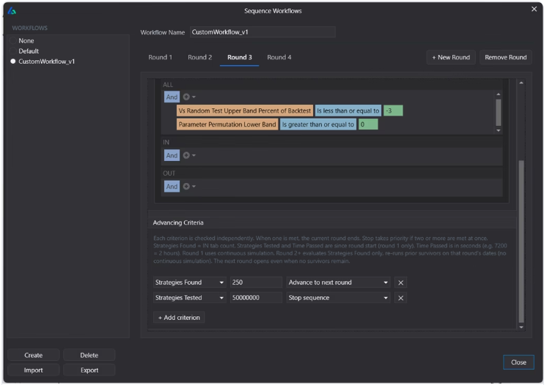Open the Stop sequence action dropdown
The image size is (547, 385).
pos(338,298)
